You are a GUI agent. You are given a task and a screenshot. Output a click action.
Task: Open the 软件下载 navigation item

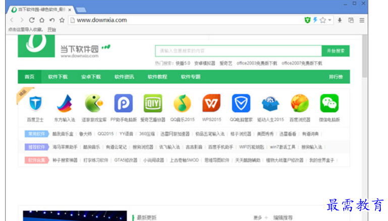(x=58, y=77)
